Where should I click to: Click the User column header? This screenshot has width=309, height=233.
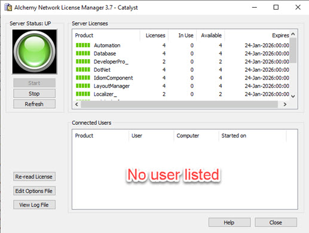tap(151, 136)
